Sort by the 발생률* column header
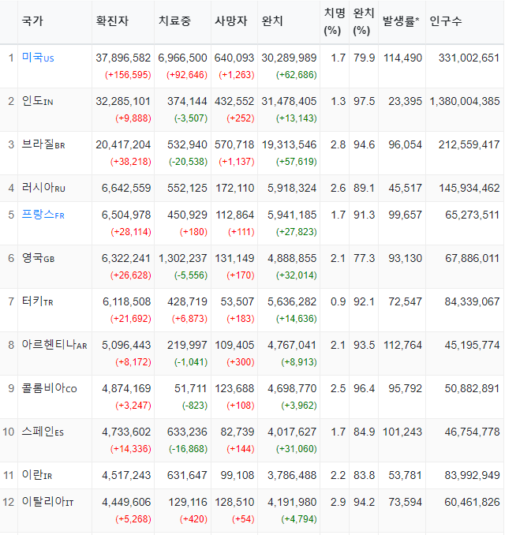This screenshot has width=505, height=535. (401, 21)
